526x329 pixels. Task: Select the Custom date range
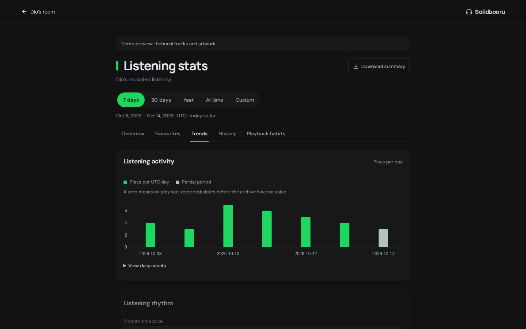point(245,100)
